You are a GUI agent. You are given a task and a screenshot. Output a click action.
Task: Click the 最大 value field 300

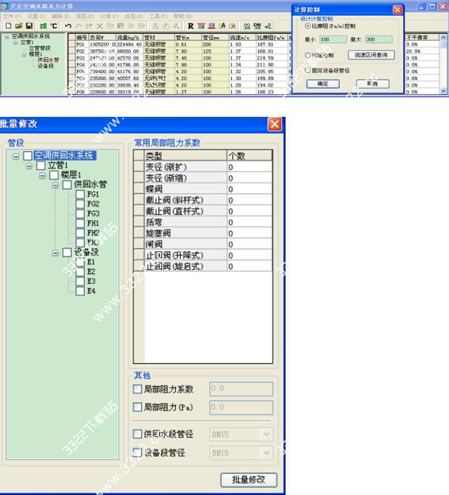379,39
